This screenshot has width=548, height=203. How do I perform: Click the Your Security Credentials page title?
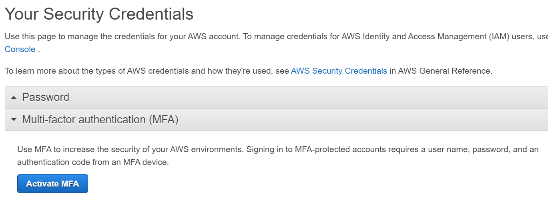(99, 14)
